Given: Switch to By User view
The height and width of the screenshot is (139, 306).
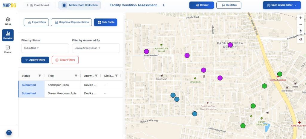Looking at the screenshot, I should (x=201, y=5).
